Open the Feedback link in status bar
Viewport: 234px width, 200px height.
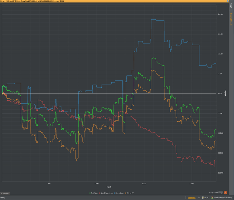[x=192, y=198]
